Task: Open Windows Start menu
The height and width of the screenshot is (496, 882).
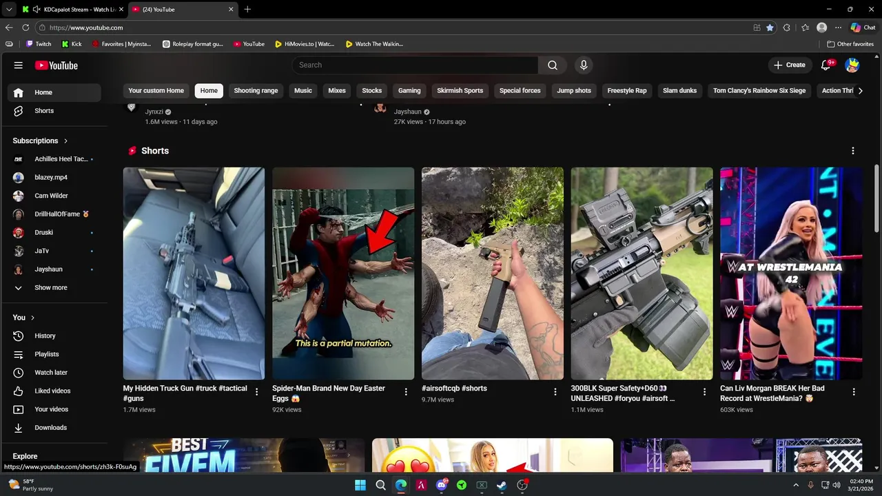Action: [360, 485]
